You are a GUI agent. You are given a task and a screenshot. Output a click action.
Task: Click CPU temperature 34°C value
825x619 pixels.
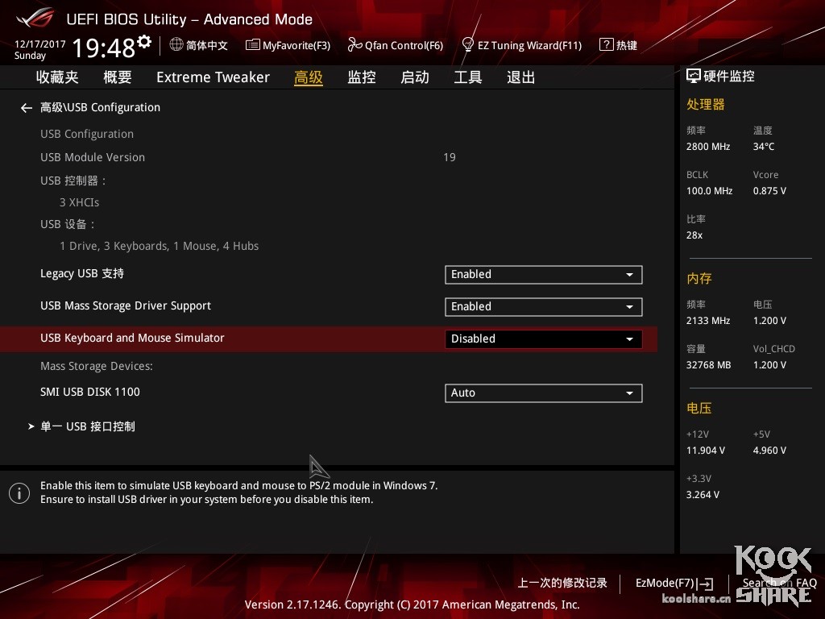764,147
